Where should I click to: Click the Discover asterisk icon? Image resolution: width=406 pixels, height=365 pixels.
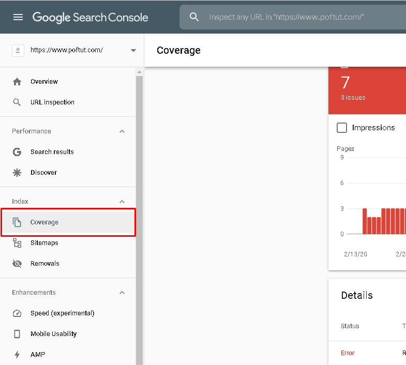[17, 173]
